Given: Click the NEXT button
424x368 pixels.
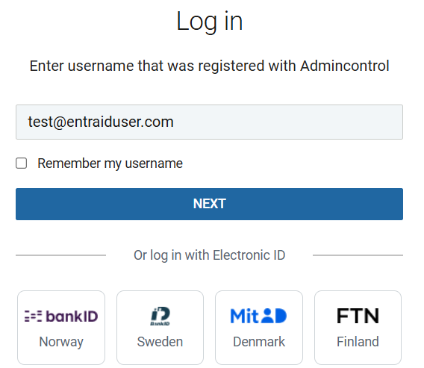Looking at the screenshot, I should tap(209, 204).
